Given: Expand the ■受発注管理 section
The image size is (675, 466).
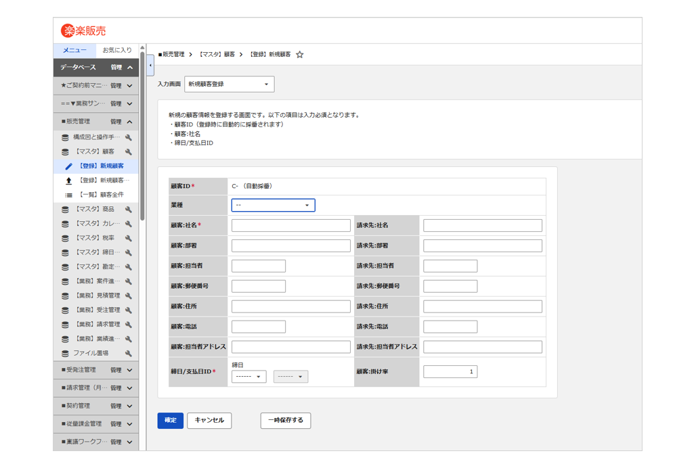Looking at the screenshot, I should pyautogui.click(x=129, y=371).
